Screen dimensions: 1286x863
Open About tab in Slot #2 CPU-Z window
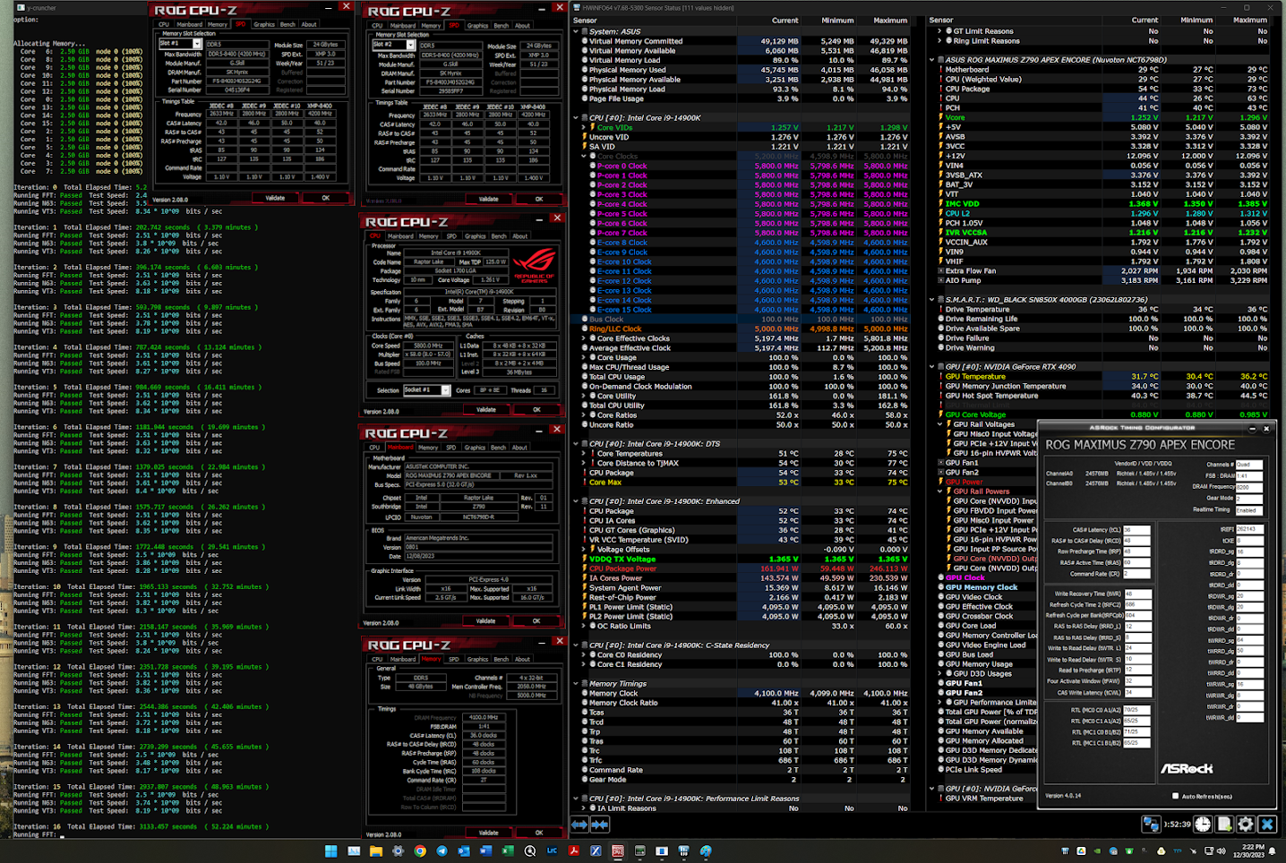pos(522,26)
